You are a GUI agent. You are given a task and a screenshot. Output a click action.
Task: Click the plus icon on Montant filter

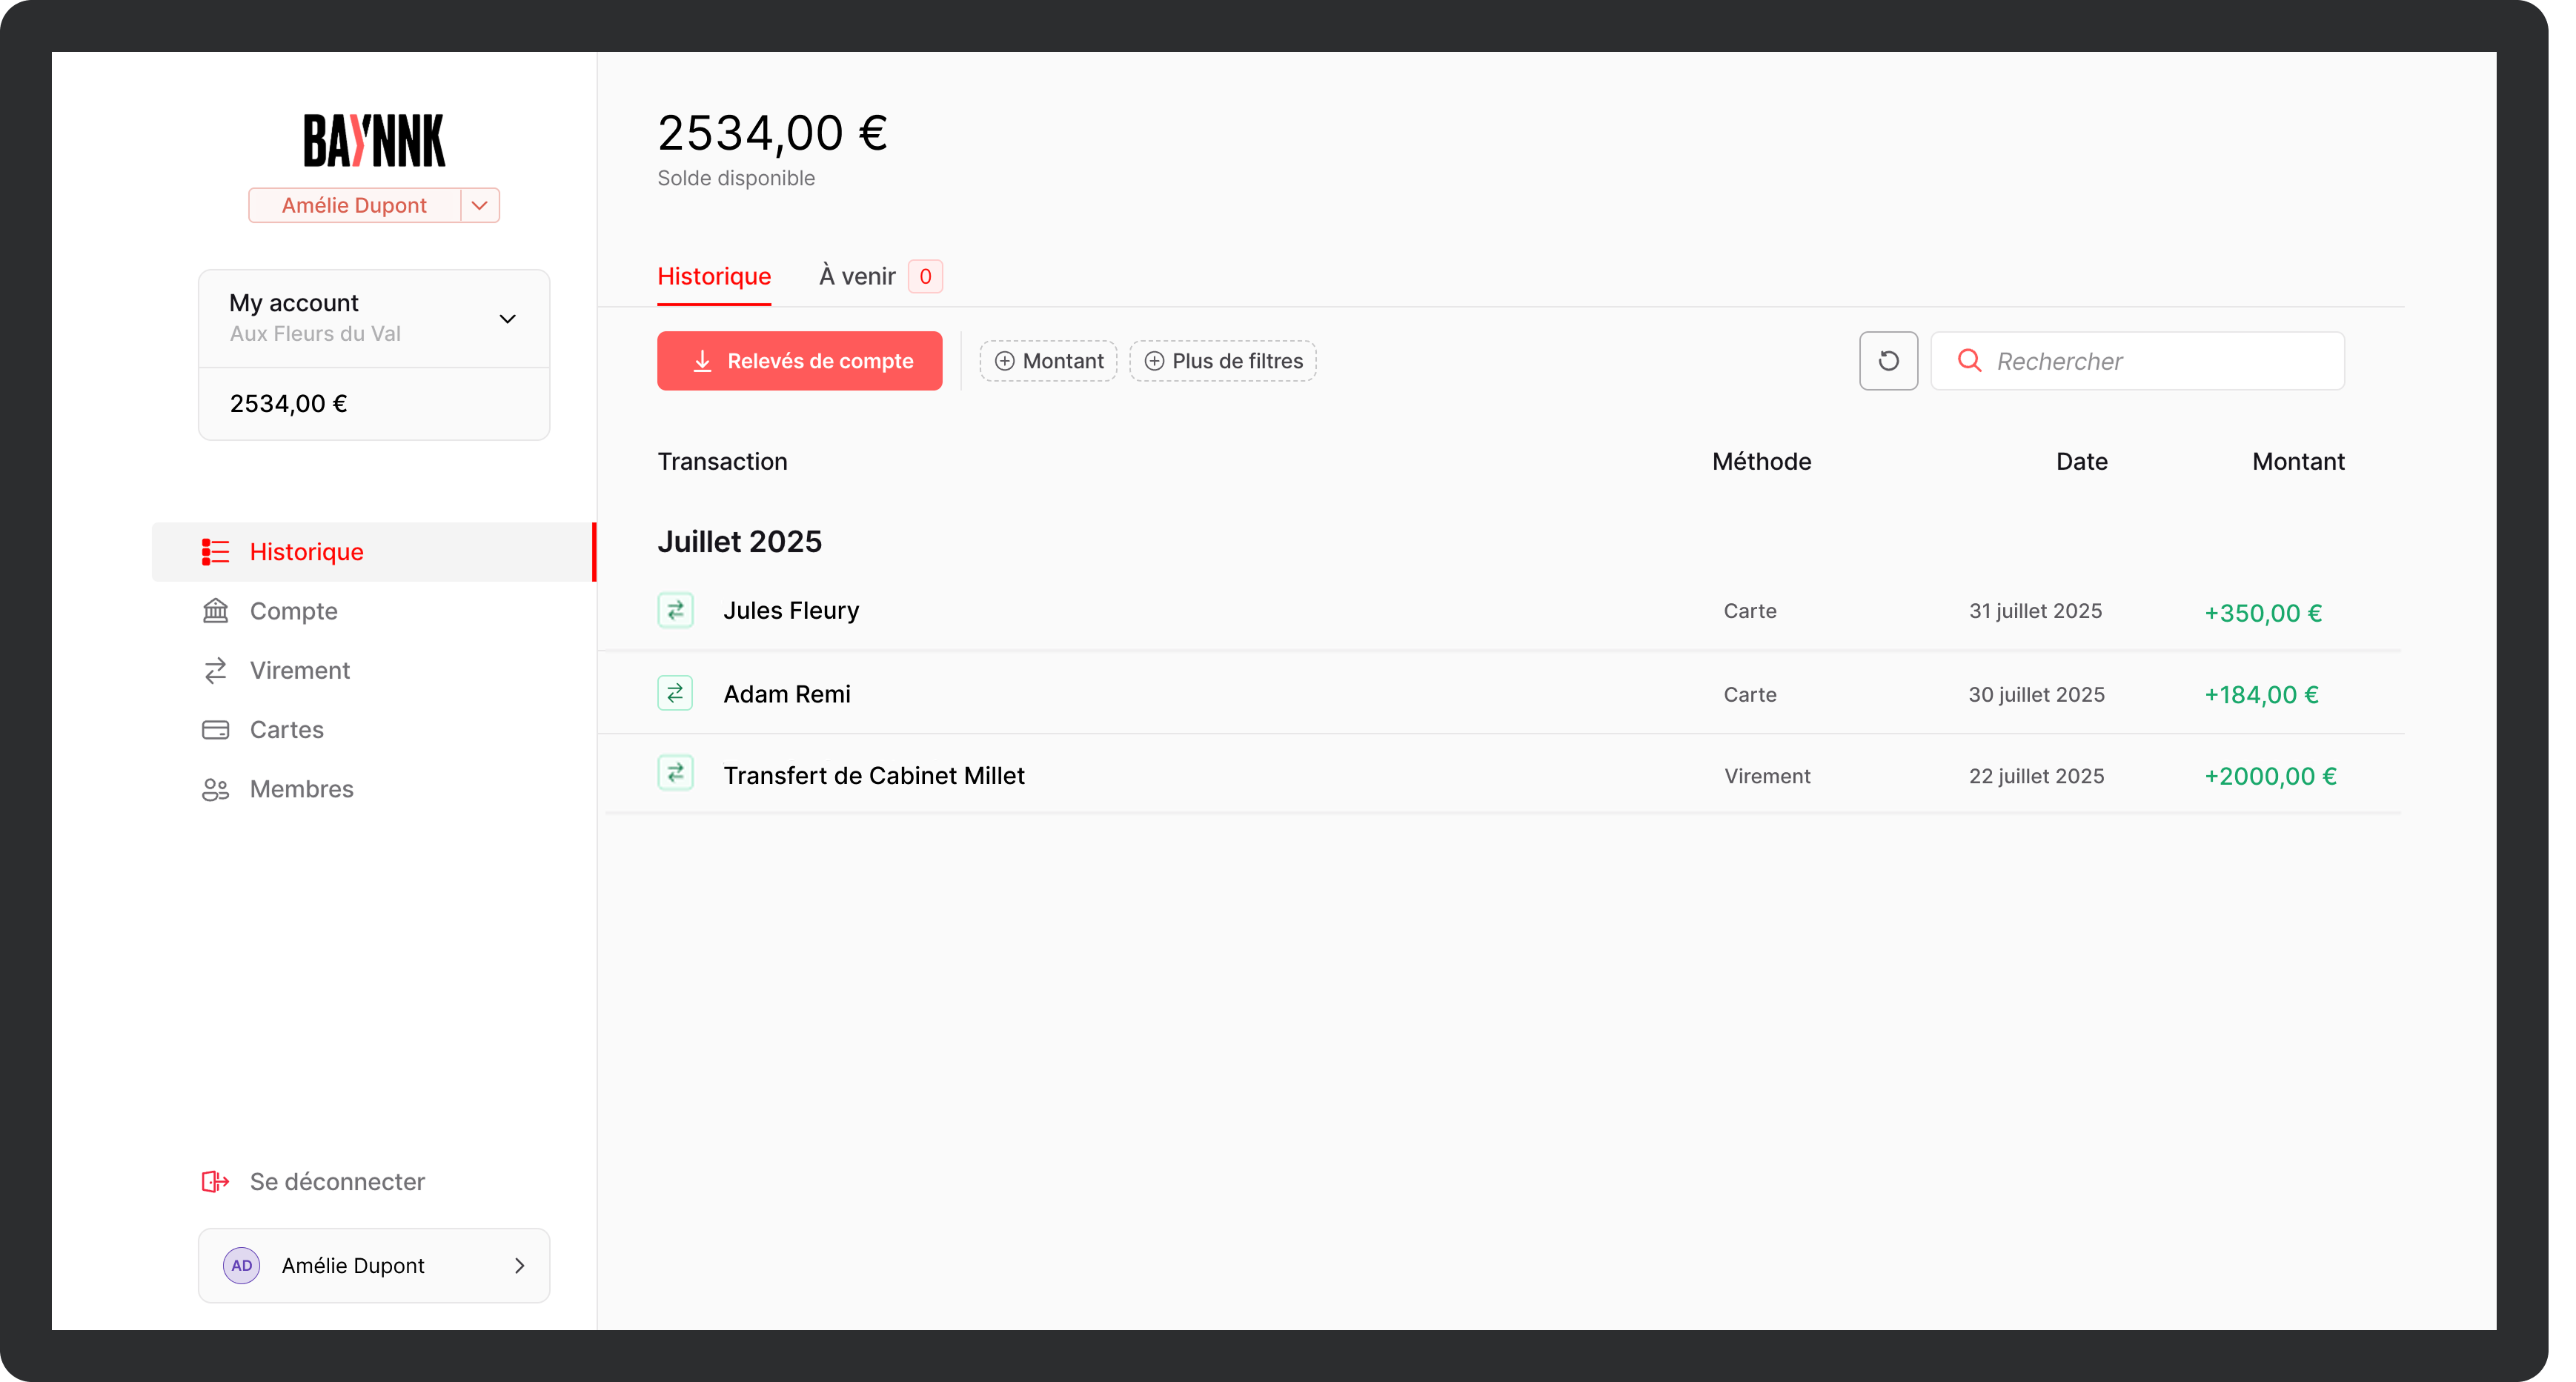tap(1005, 361)
